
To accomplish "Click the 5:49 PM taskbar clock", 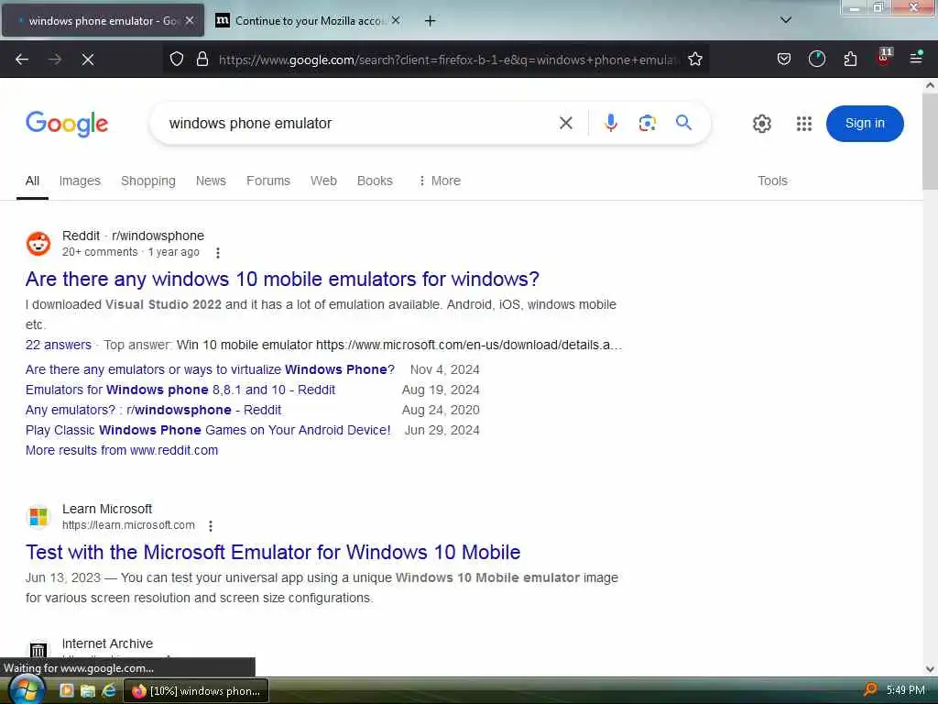I will pyautogui.click(x=906, y=690).
